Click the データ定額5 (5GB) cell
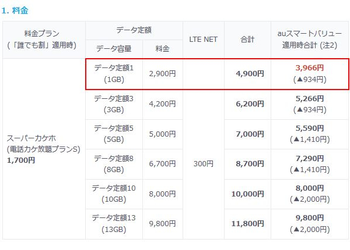Screen dimensions: 350x250 [x=114, y=134]
